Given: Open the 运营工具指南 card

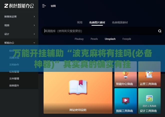Looking at the screenshot, I should [149, 74].
